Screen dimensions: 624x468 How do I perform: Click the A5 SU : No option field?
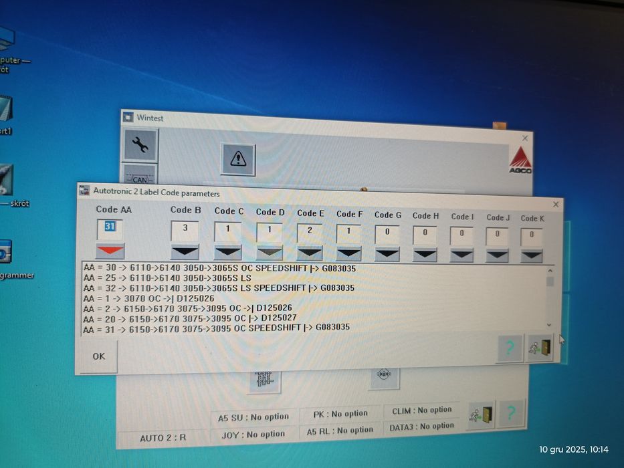point(253,417)
